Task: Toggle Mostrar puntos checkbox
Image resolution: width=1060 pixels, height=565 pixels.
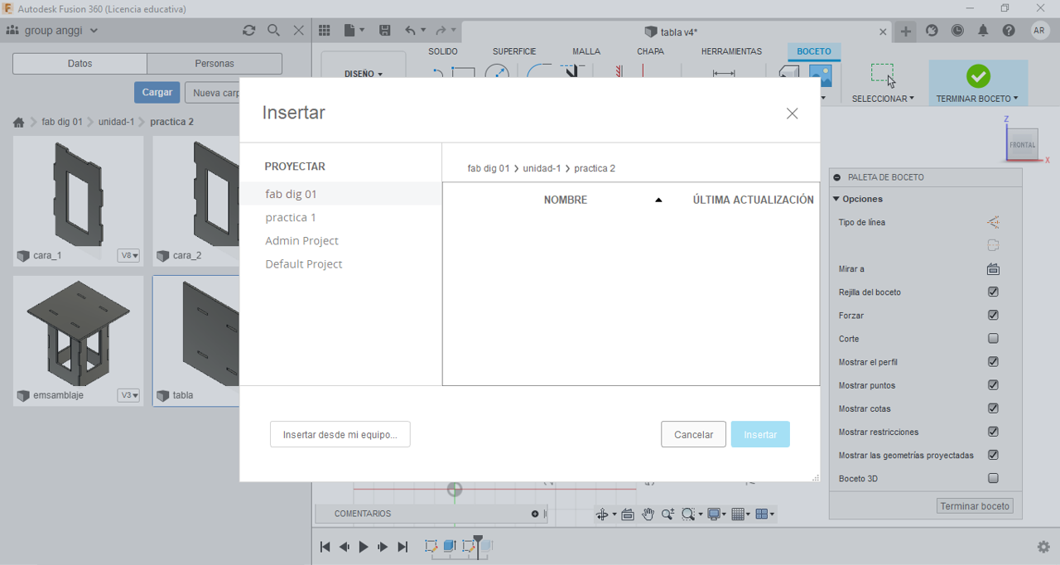Action: coord(993,385)
